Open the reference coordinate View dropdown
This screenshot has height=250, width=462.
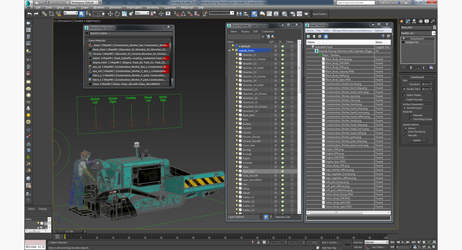pyautogui.click(x=142, y=13)
